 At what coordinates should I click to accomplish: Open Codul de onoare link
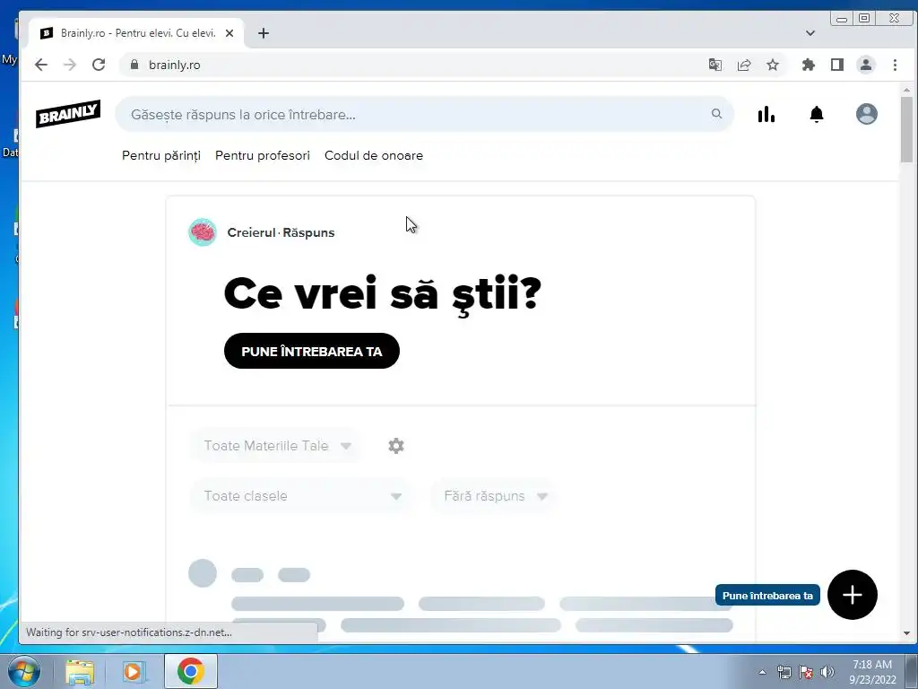374,155
